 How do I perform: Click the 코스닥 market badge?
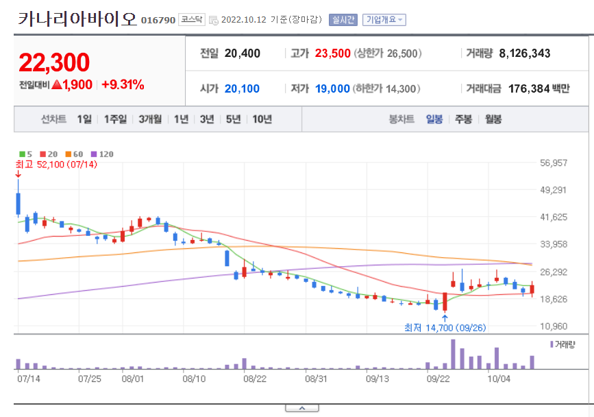pyautogui.click(x=192, y=20)
